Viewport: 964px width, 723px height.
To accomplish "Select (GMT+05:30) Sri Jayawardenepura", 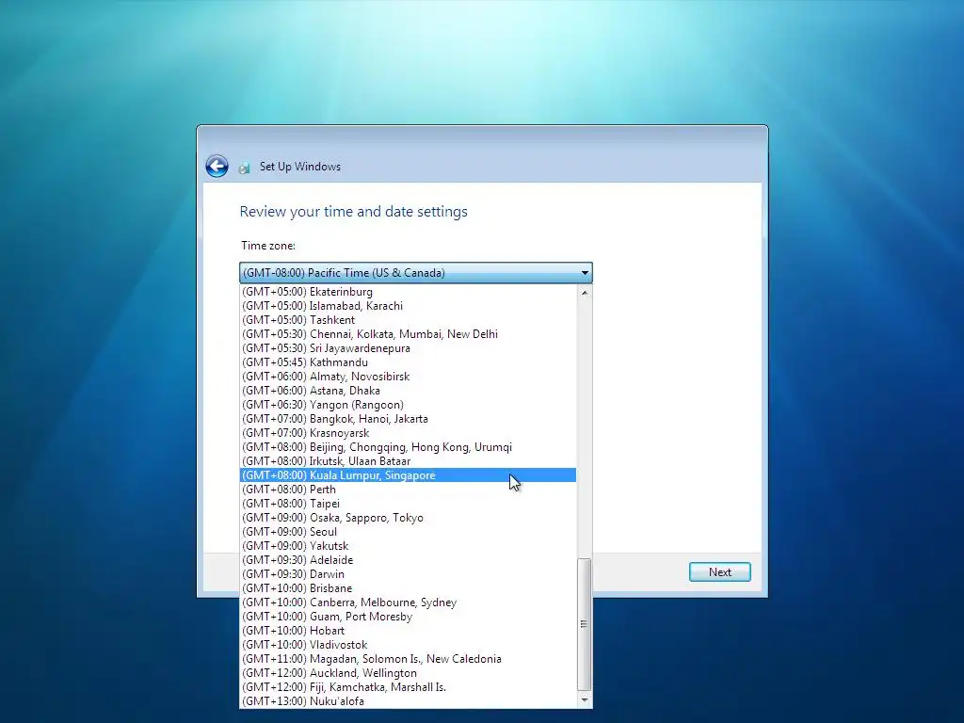I will coord(408,348).
